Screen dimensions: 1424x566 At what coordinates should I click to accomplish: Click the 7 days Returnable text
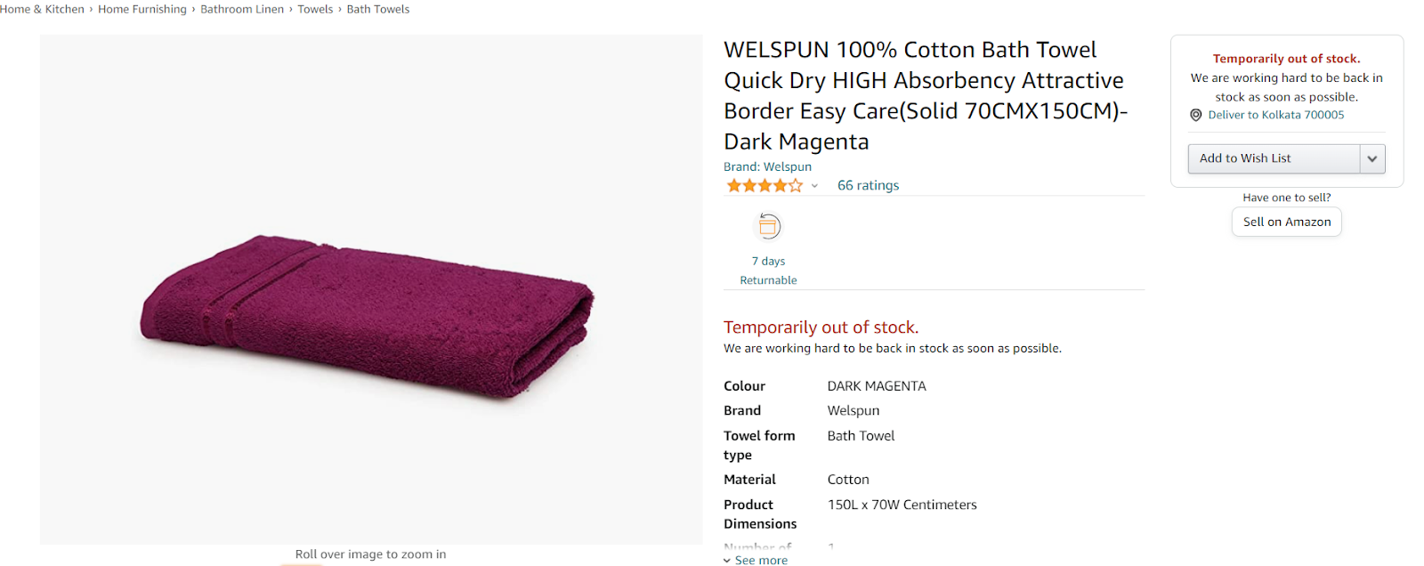(768, 271)
